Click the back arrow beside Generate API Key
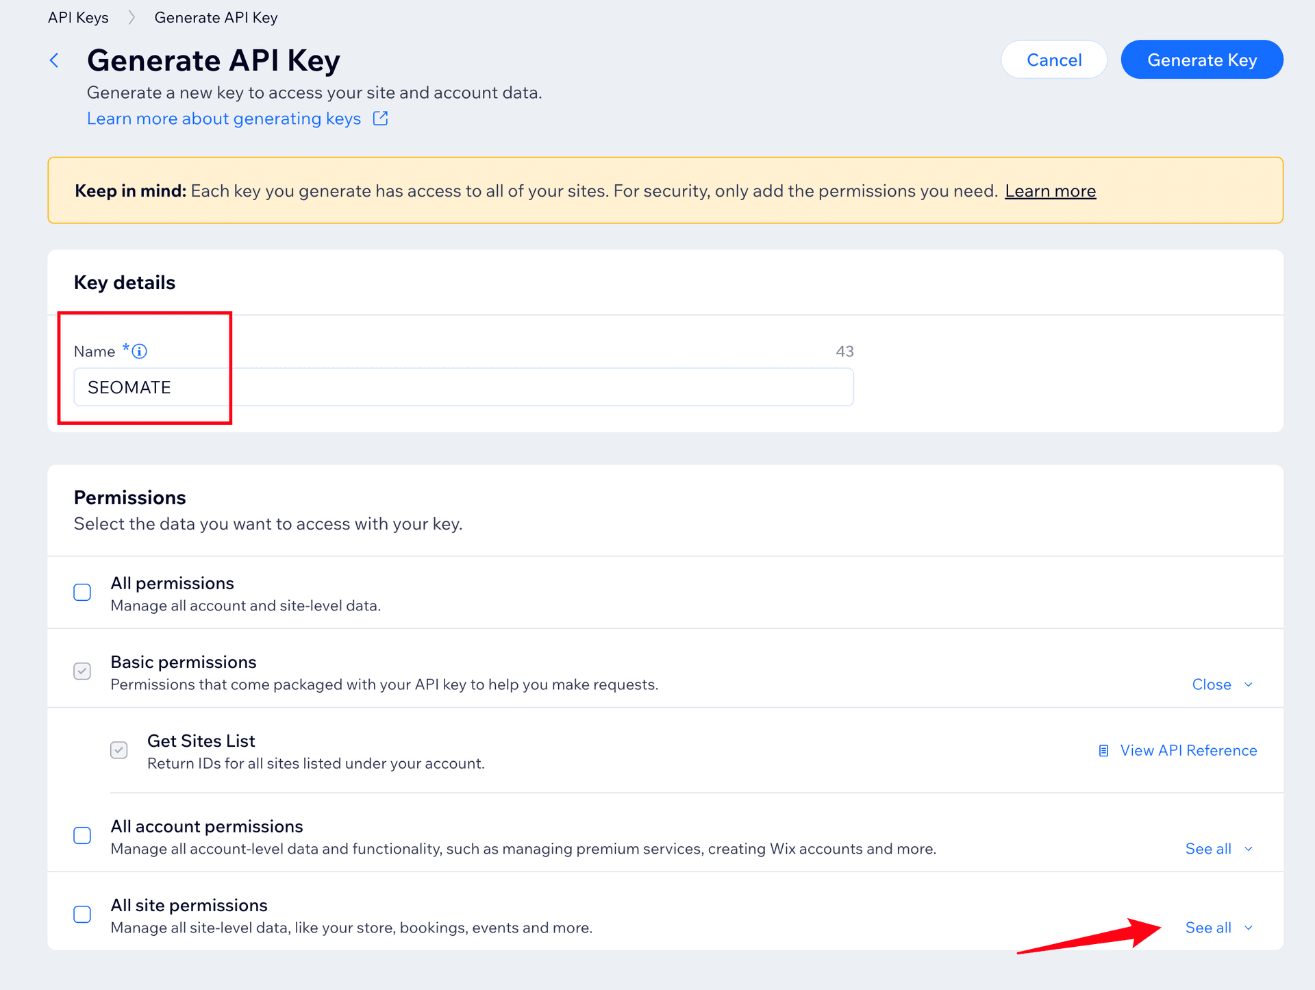The width and height of the screenshot is (1315, 990). 54,60
